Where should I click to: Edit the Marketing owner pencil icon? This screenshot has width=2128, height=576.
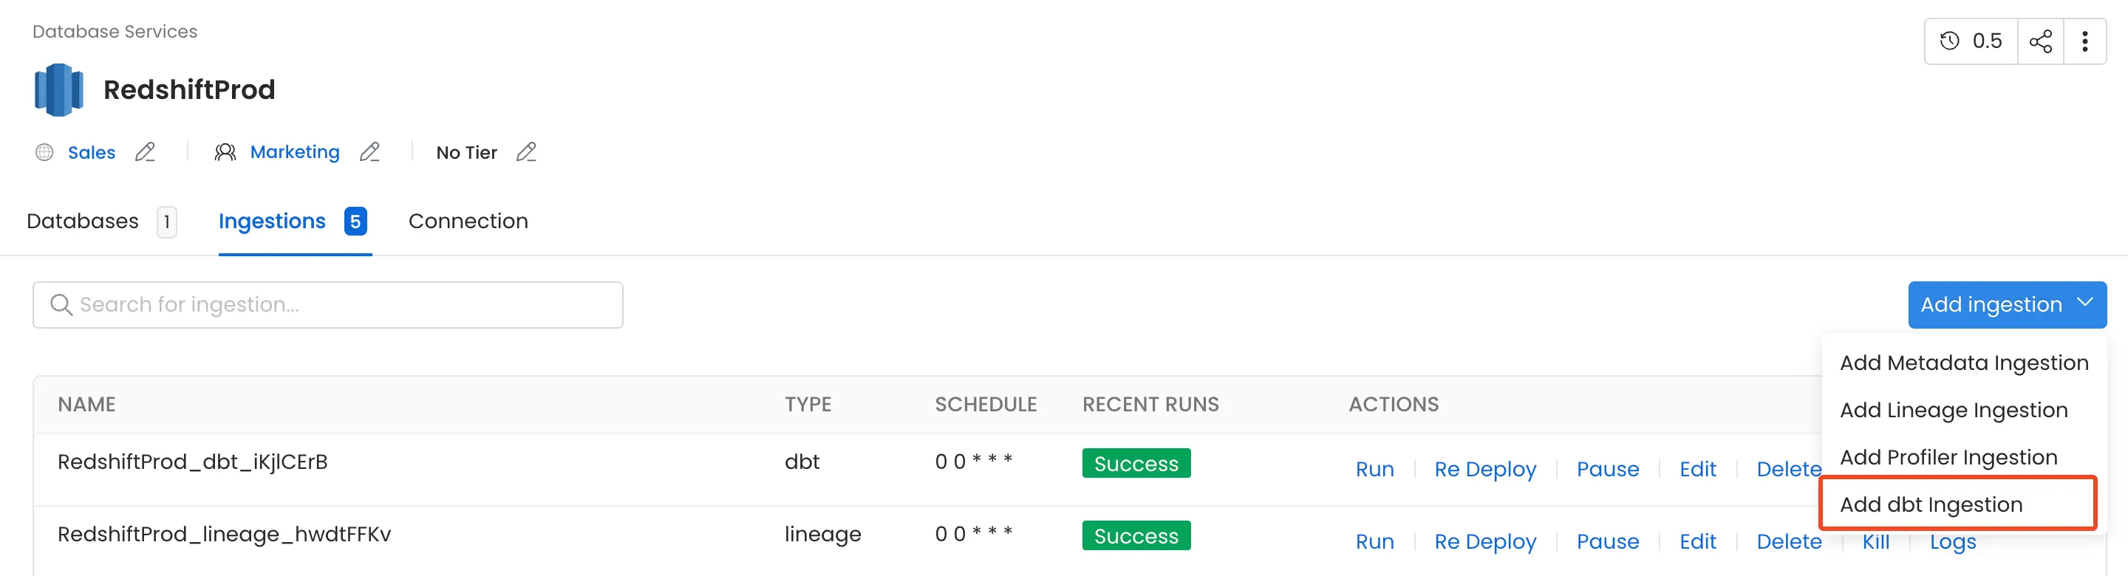[370, 153]
